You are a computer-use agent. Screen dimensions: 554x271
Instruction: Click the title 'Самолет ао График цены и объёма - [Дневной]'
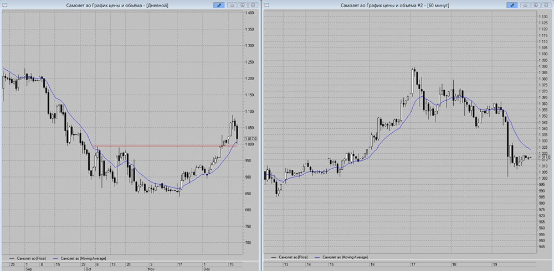tap(117, 6)
